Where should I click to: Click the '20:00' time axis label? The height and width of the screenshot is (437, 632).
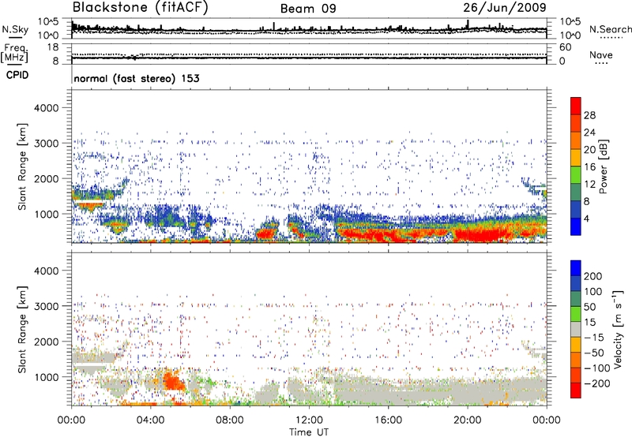pyautogui.click(x=468, y=420)
